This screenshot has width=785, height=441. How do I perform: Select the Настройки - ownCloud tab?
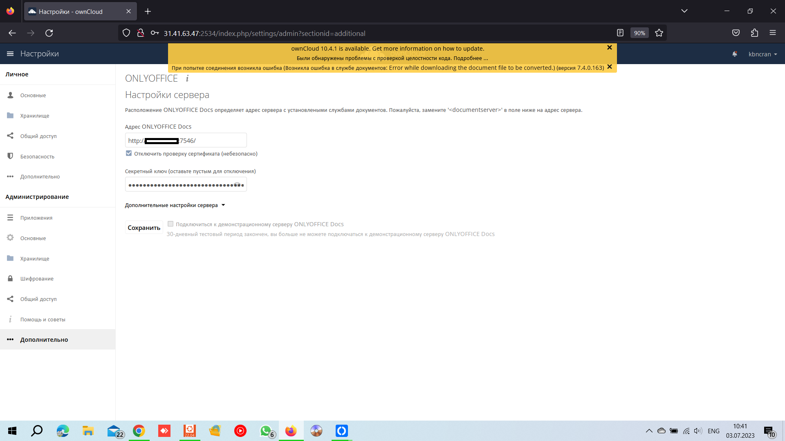tap(81, 11)
